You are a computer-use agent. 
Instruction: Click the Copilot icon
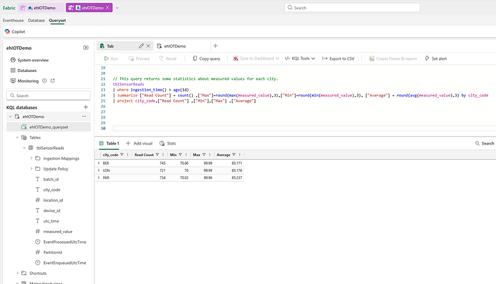(7, 32)
